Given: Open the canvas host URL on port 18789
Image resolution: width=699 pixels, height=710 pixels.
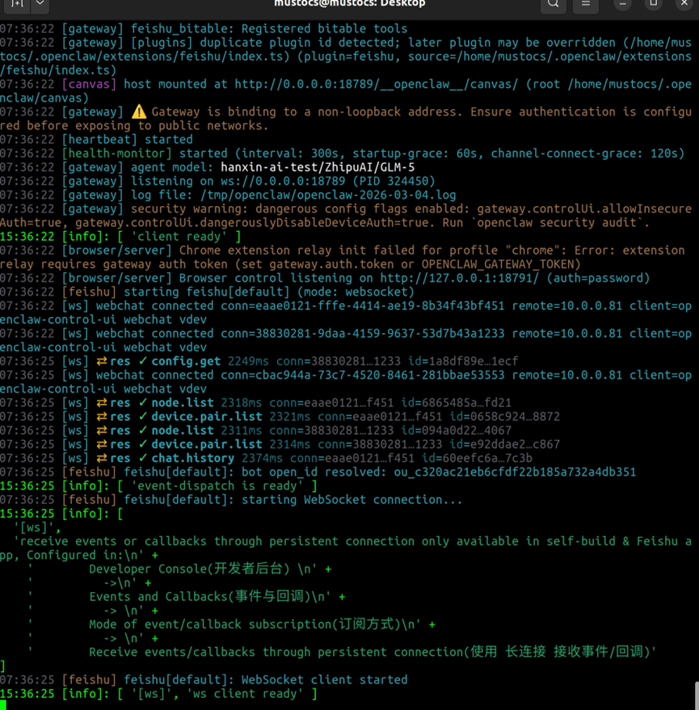Looking at the screenshot, I should 376,84.
